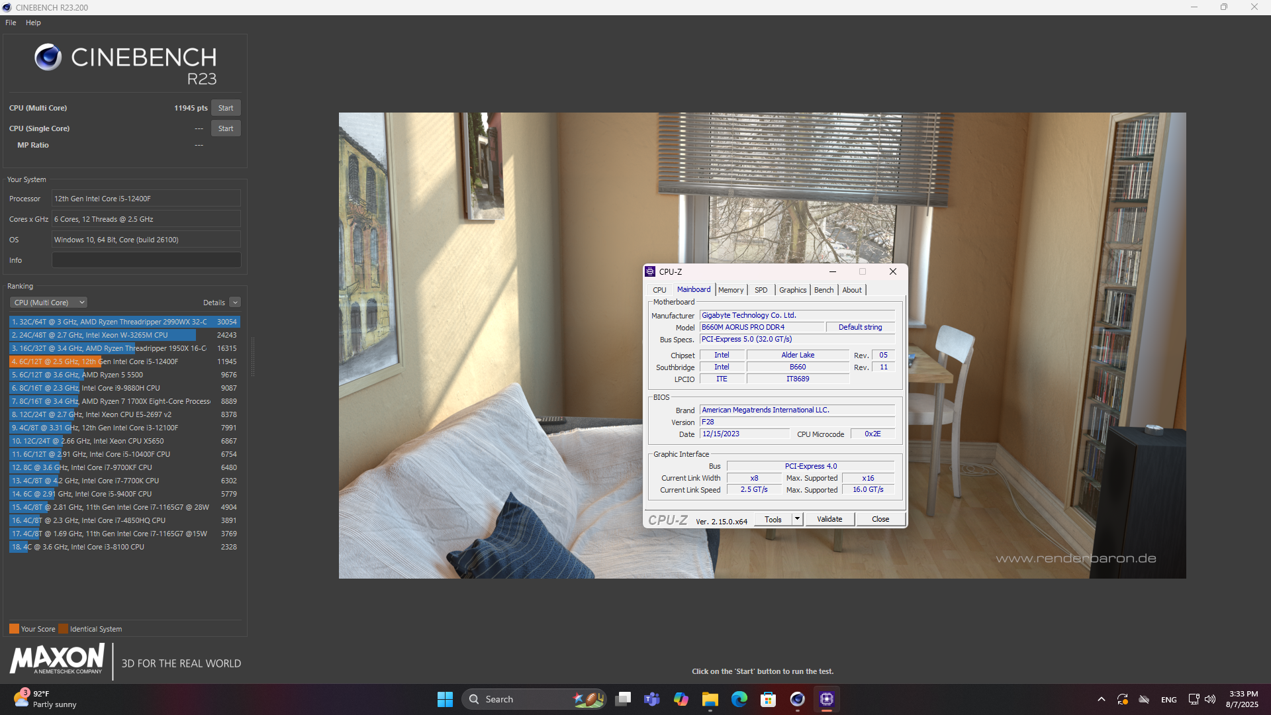Open the weather widget showing 92°F

point(45,699)
